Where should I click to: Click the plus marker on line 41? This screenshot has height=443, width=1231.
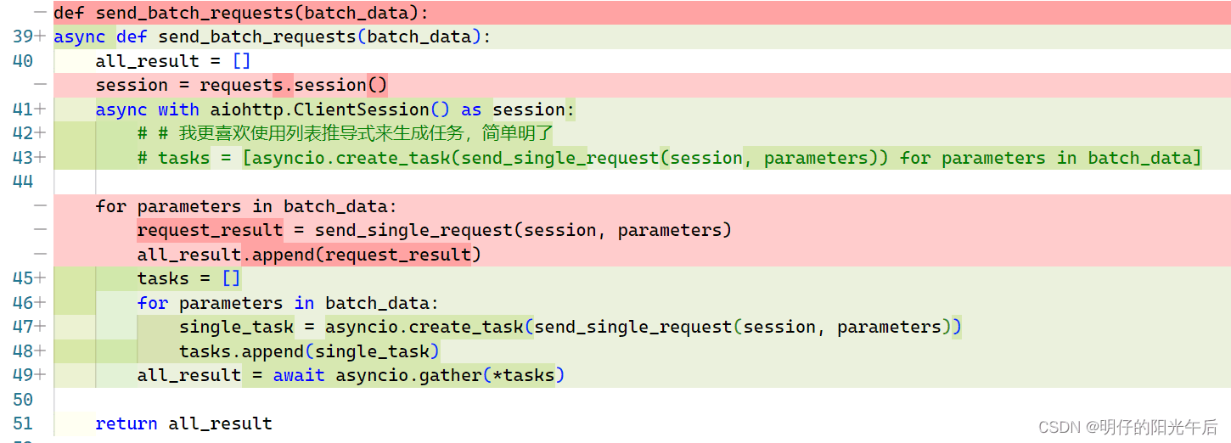click(40, 109)
